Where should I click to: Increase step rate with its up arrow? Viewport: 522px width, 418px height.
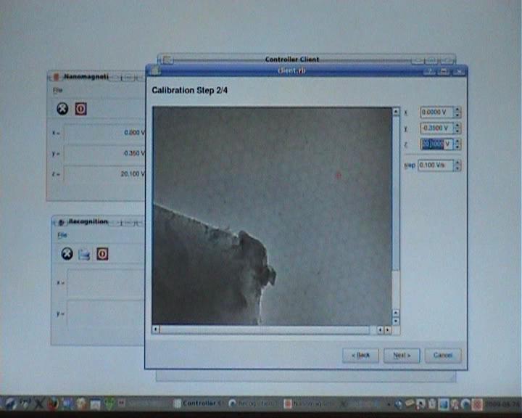pyautogui.click(x=457, y=163)
